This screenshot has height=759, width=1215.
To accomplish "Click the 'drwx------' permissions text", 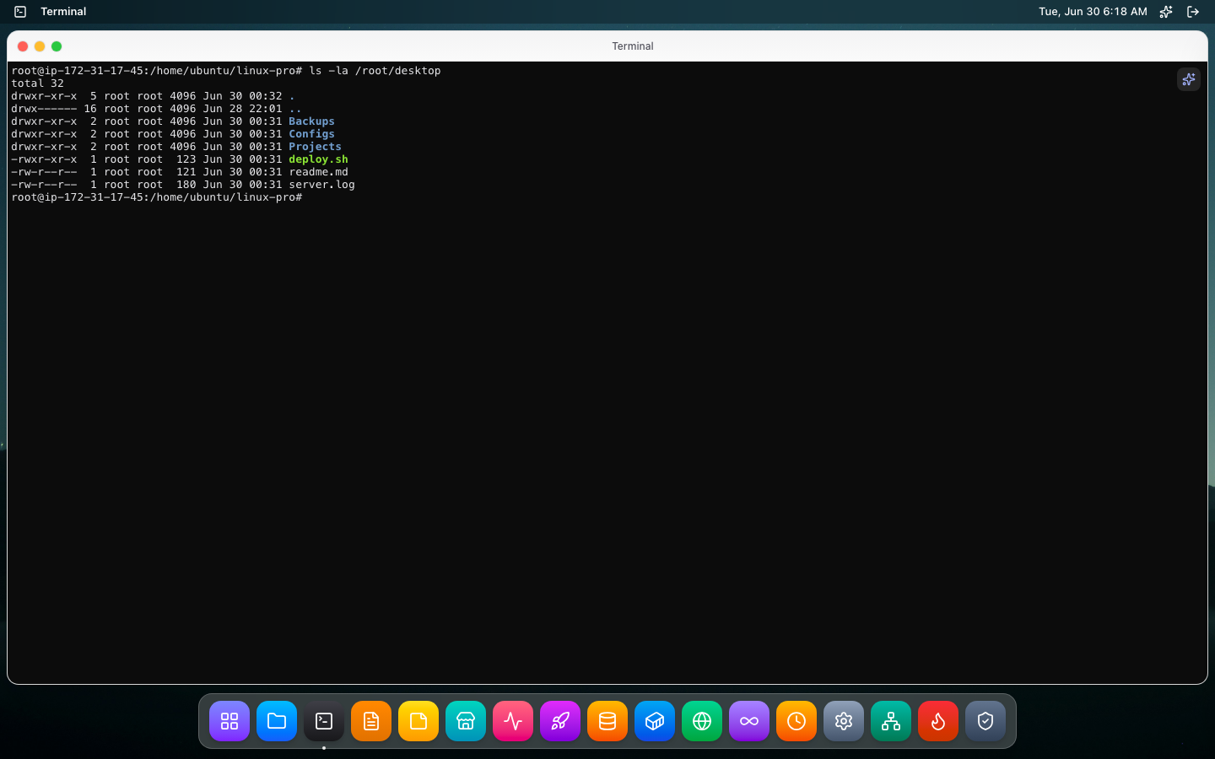I will 44,109.
